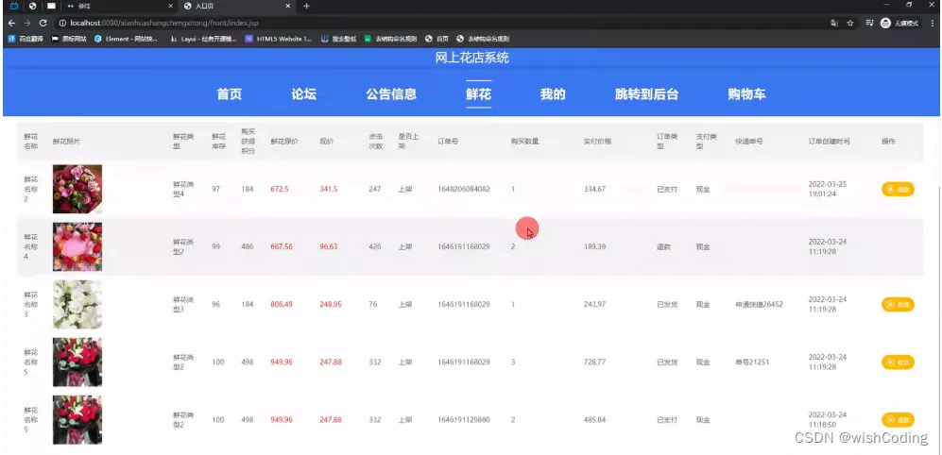Reload the page with the refresh icon
Image resolution: width=942 pixels, height=455 pixels.
(43, 23)
